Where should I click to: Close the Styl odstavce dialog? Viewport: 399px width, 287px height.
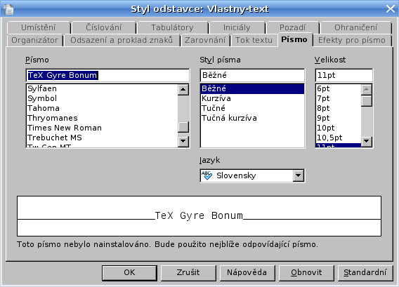pos(391,9)
